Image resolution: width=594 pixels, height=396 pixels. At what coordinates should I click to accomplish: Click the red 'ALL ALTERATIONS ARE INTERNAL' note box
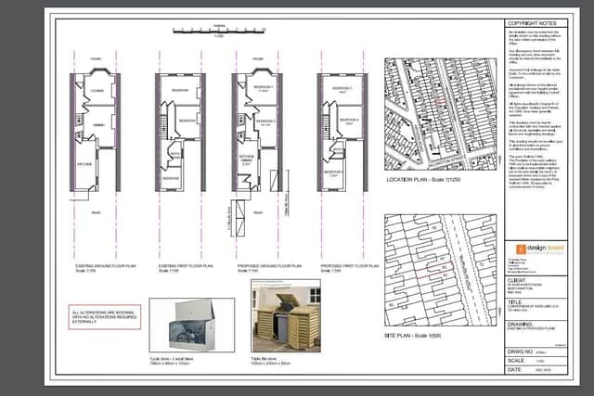[x=105, y=317]
